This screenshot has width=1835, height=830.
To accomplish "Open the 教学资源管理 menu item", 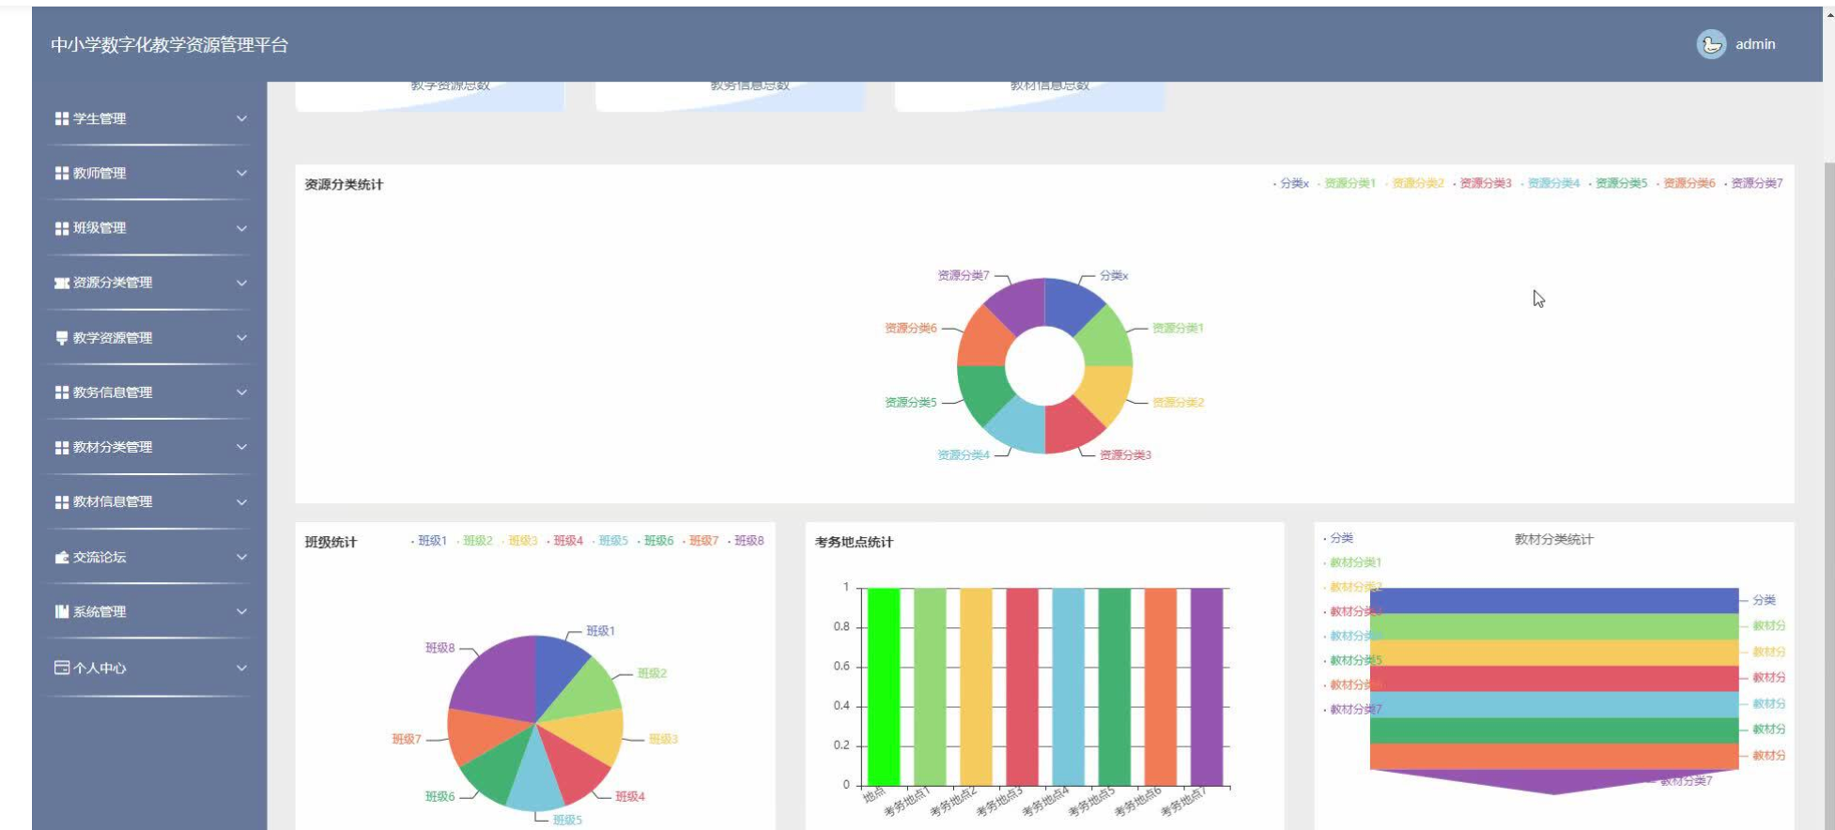I will tap(149, 337).
